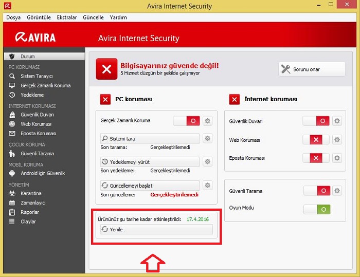Click the Durum shield icon
Image resolution: width=360 pixels, height=277 pixels.
(12, 56)
